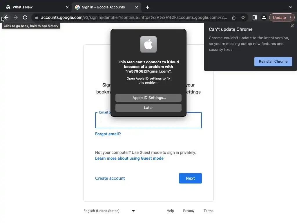Open the tab search chevron
297x223 pixels.
(x=291, y=7)
